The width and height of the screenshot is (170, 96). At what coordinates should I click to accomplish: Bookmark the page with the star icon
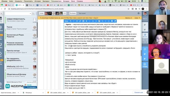click(x=129, y=9)
